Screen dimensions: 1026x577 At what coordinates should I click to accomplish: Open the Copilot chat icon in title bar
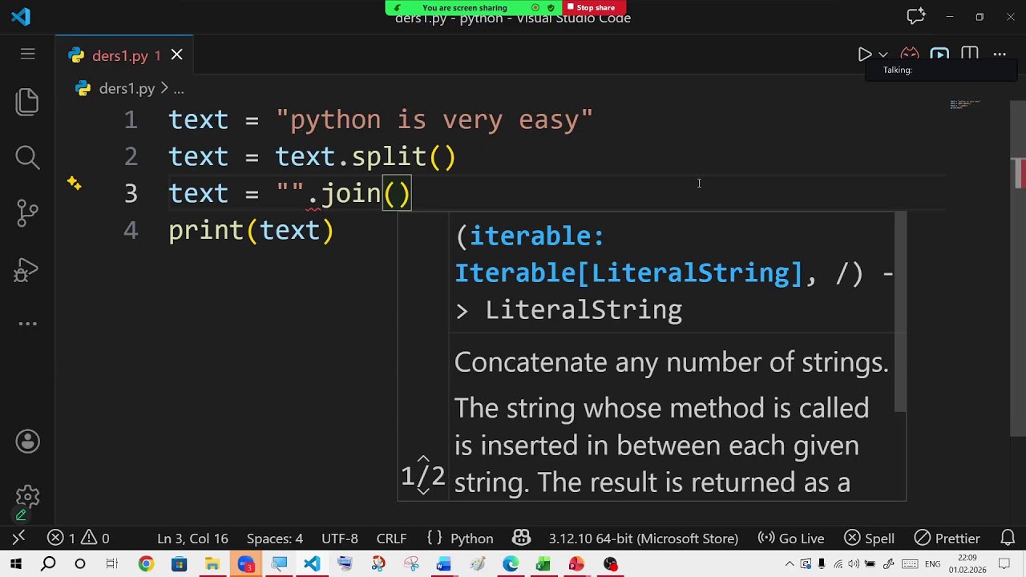click(915, 16)
